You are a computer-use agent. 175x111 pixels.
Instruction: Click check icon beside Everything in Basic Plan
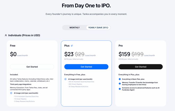point(120,79)
